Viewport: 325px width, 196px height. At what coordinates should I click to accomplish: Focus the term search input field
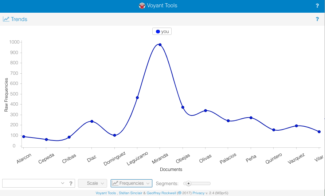31,183
